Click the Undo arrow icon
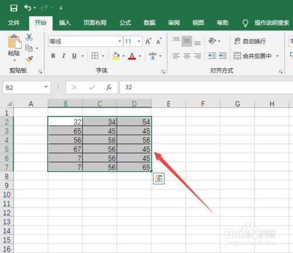 coord(28,8)
